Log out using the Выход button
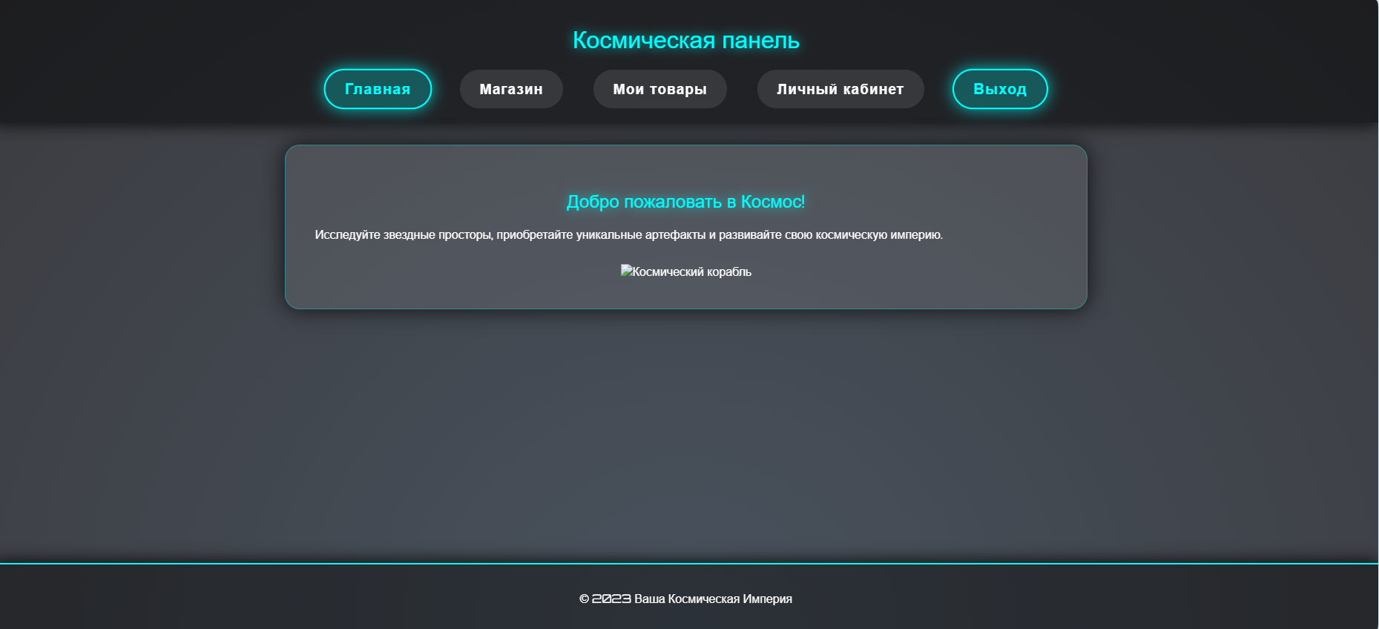This screenshot has height=629, width=1379. click(999, 89)
